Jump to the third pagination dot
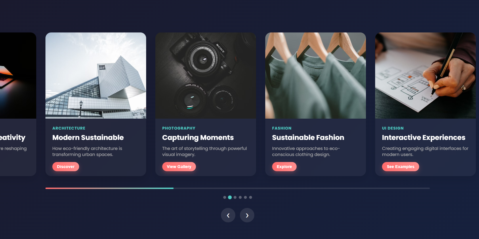 pyautogui.click(x=235, y=197)
